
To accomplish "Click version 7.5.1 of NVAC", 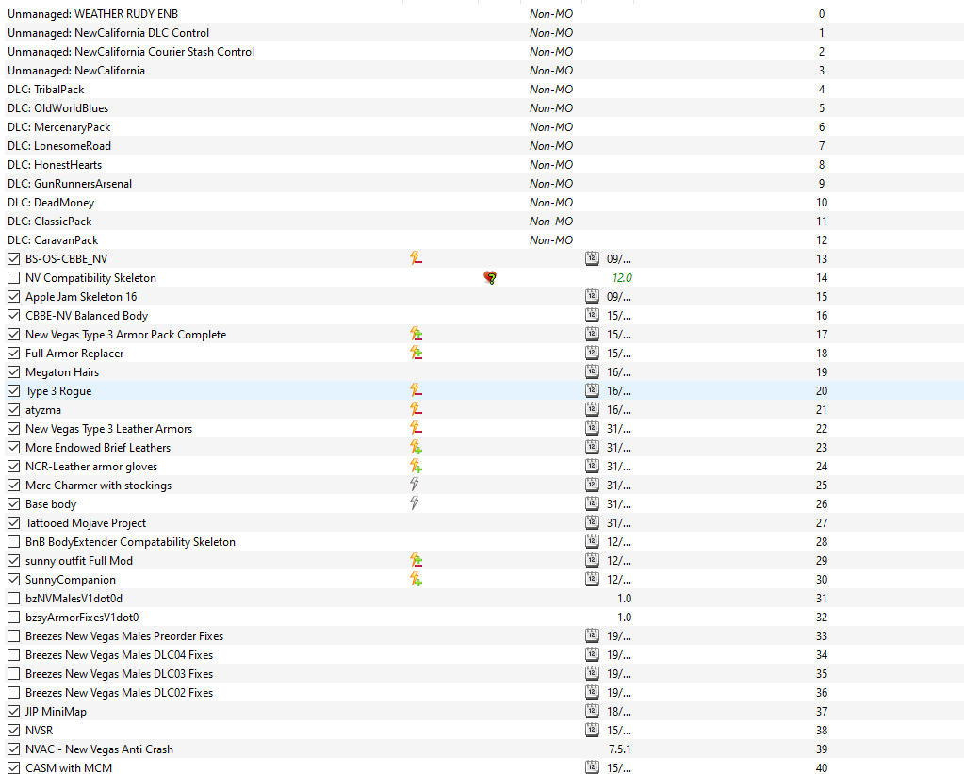I will click(x=620, y=749).
